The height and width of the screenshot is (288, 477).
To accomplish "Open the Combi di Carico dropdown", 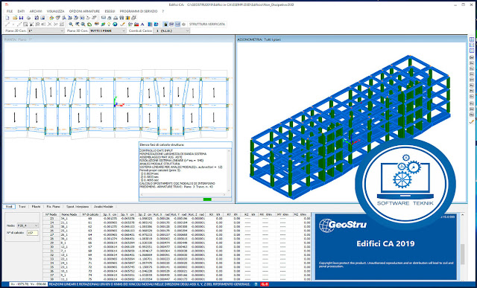I will (171, 31).
